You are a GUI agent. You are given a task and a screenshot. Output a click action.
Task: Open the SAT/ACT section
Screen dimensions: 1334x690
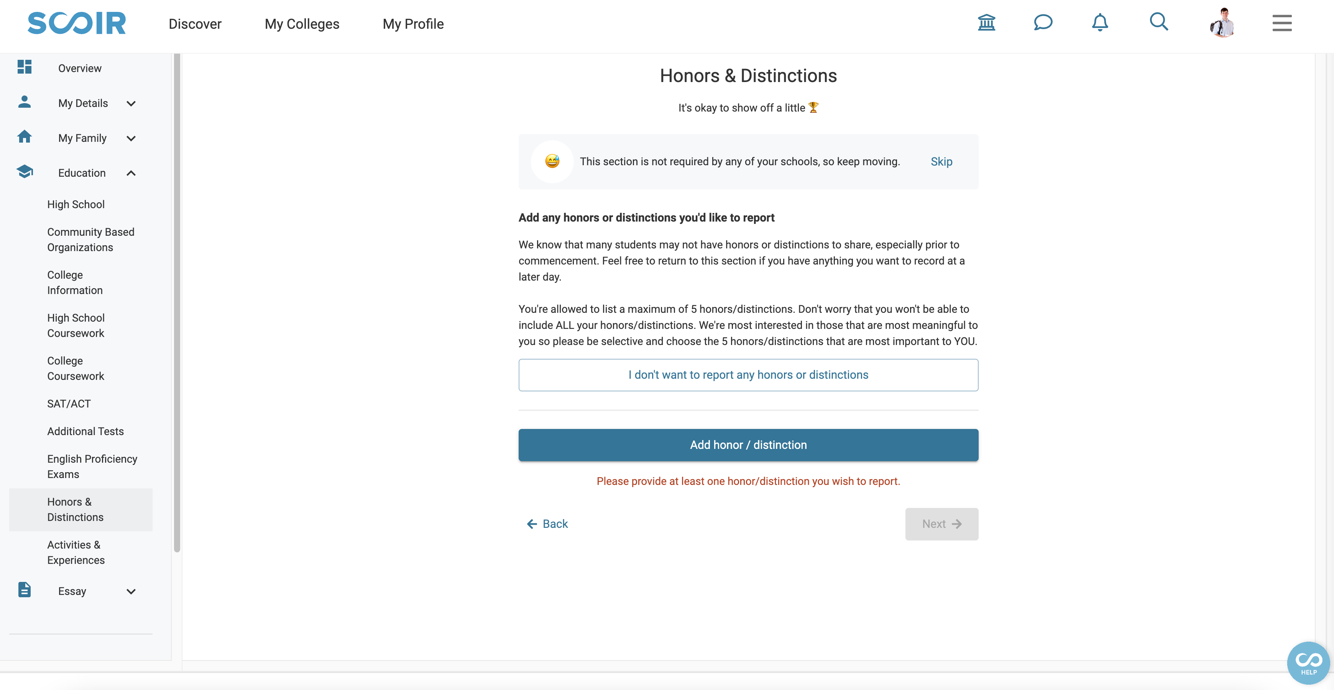coord(69,404)
